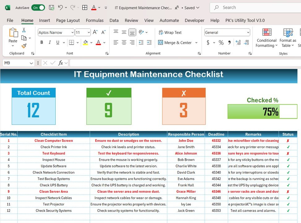
Task: Open the Font group dialog launcher
Action: [107, 54]
